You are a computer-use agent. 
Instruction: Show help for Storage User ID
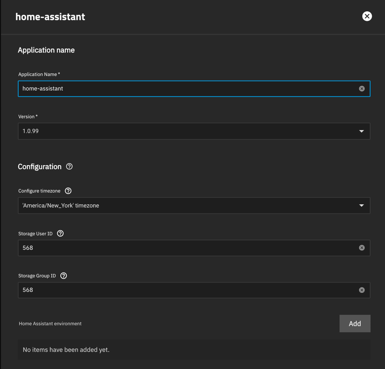click(60, 233)
